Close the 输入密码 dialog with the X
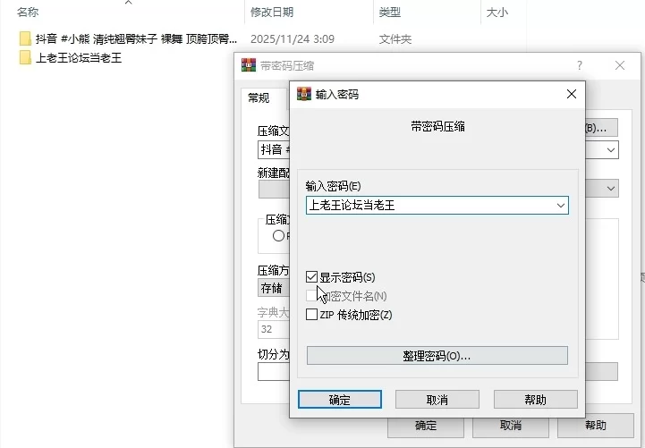The width and height of the screenshot is (645, 448). coord(571,94)
